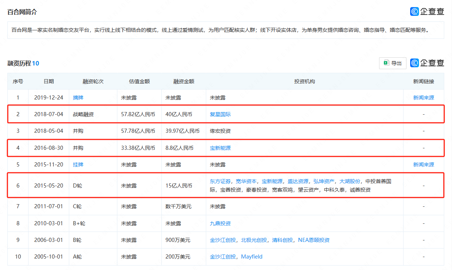
Task: Click the 导出 export button
Action: [393, 63]
